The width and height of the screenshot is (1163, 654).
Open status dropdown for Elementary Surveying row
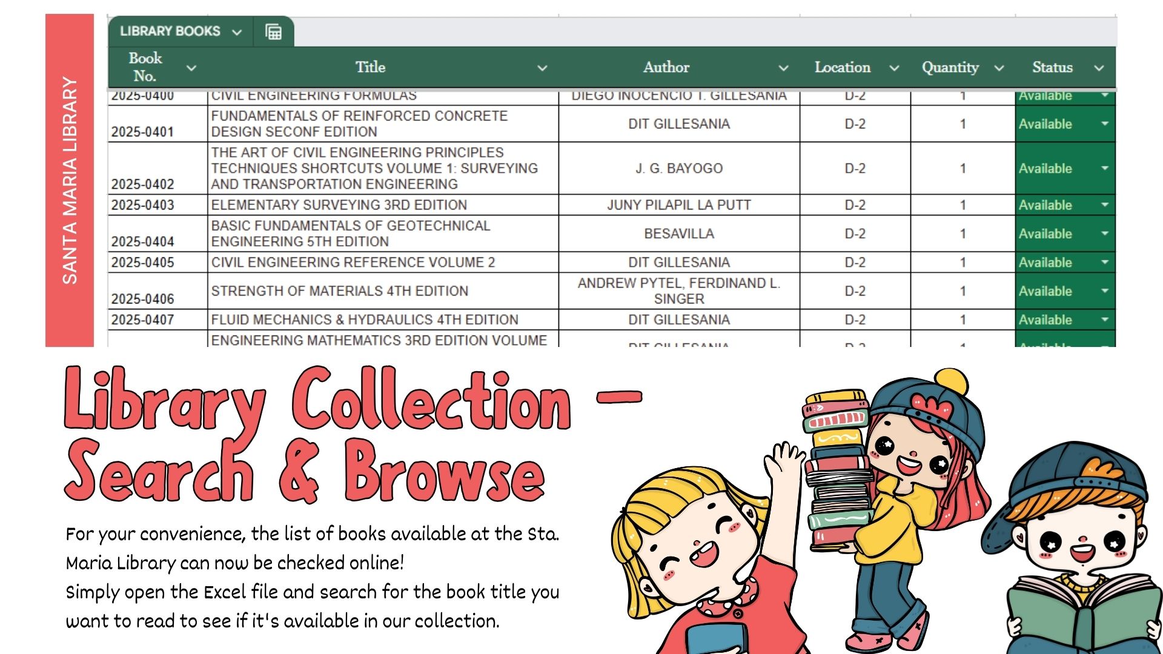1105,205
